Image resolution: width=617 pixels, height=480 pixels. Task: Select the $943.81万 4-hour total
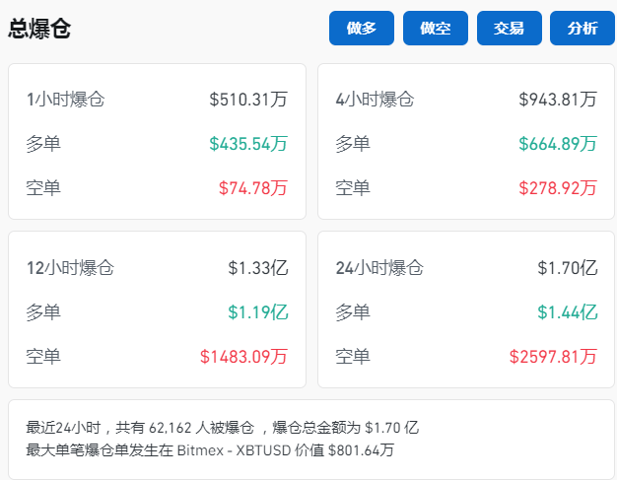coord(558,99)
